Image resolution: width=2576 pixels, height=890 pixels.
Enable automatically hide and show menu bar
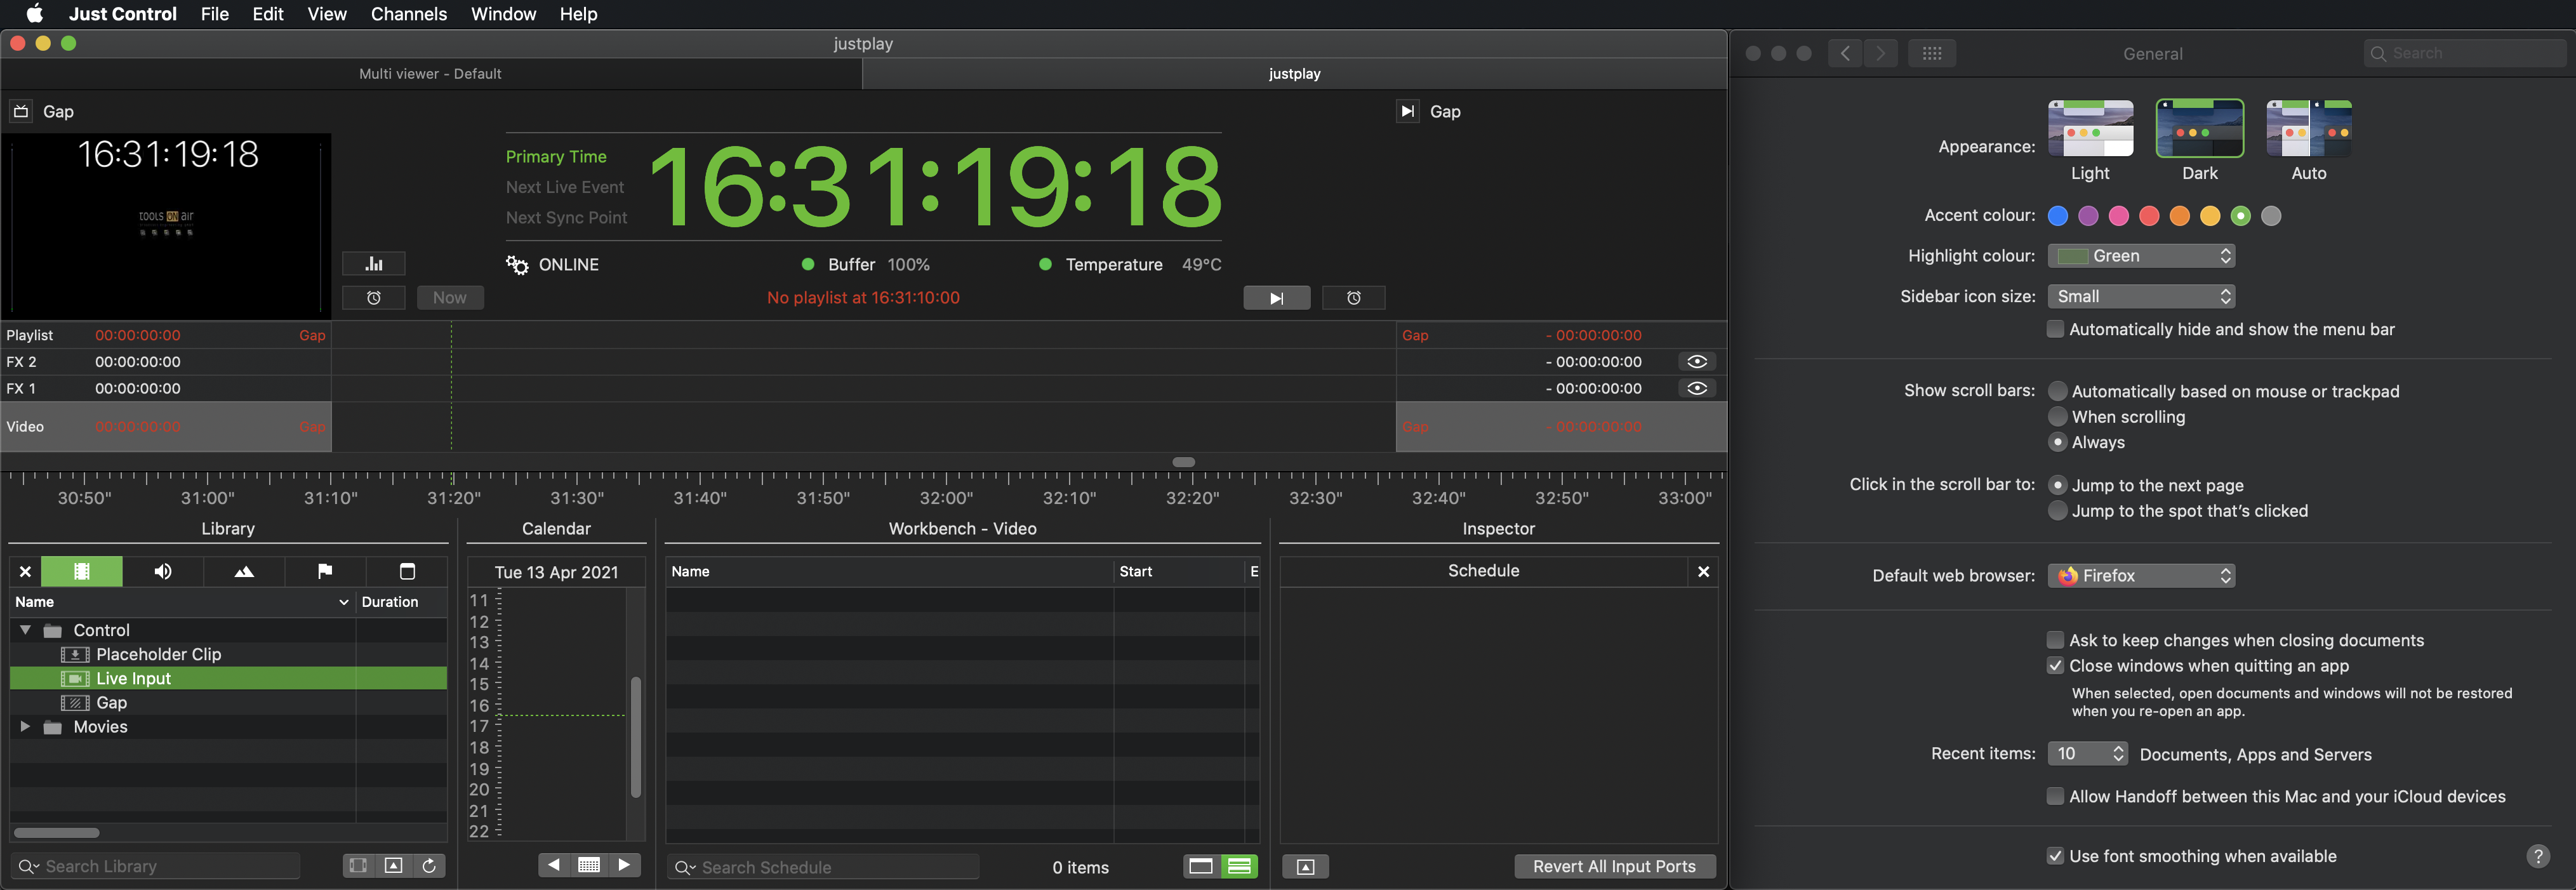2056,329
